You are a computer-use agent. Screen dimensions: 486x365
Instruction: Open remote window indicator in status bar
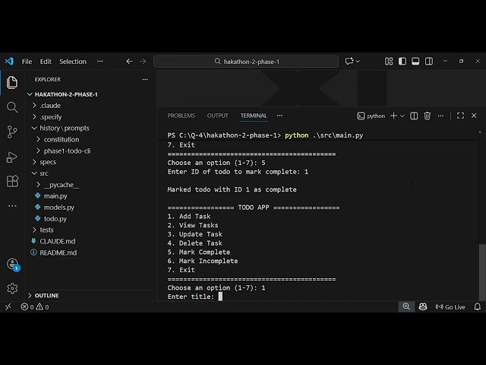[8, 307]
